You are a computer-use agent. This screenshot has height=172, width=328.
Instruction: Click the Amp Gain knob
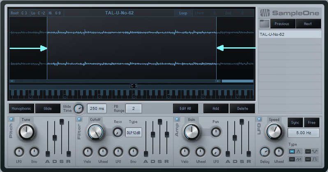point(192,132)
